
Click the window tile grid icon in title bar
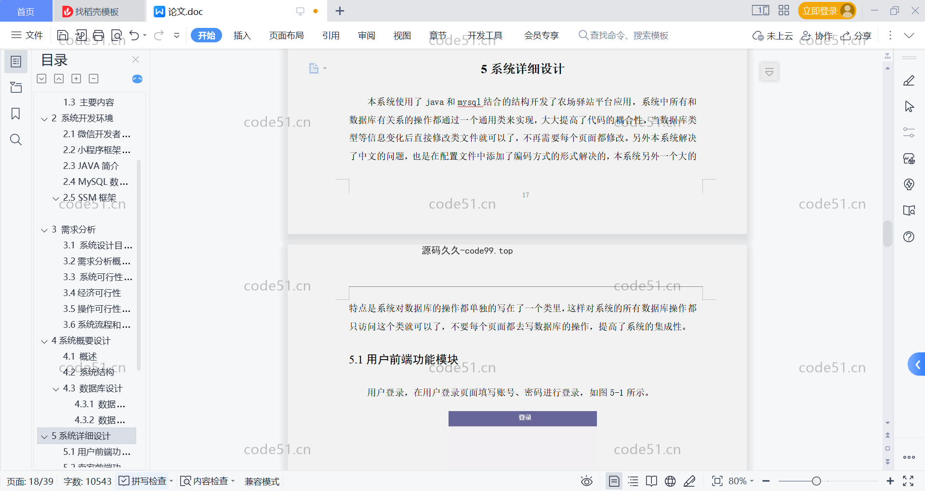tap(784, 10)
